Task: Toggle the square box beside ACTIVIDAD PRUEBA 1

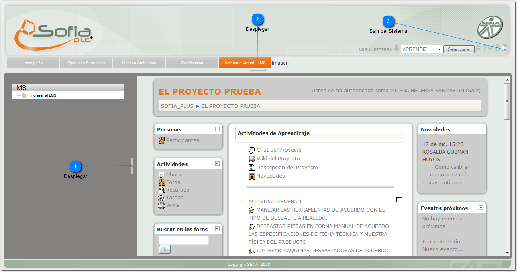Action: [x=399, y=200]
